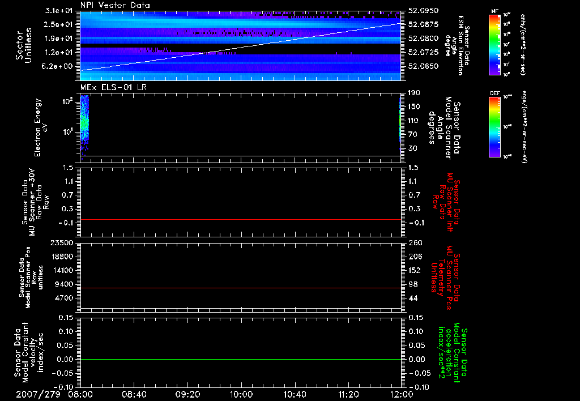Click the '4700' scanner position tick

tap(63, 298)
